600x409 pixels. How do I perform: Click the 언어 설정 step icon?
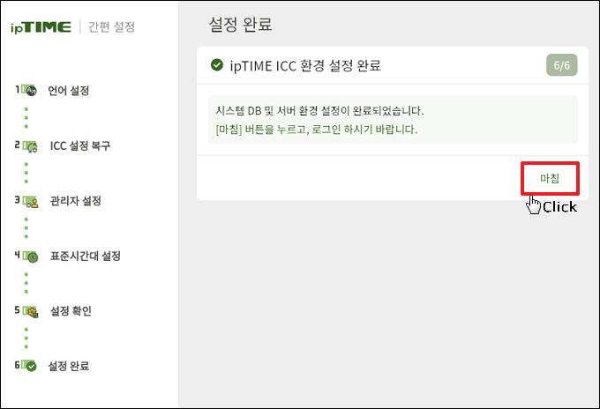[x=29, y=90]
